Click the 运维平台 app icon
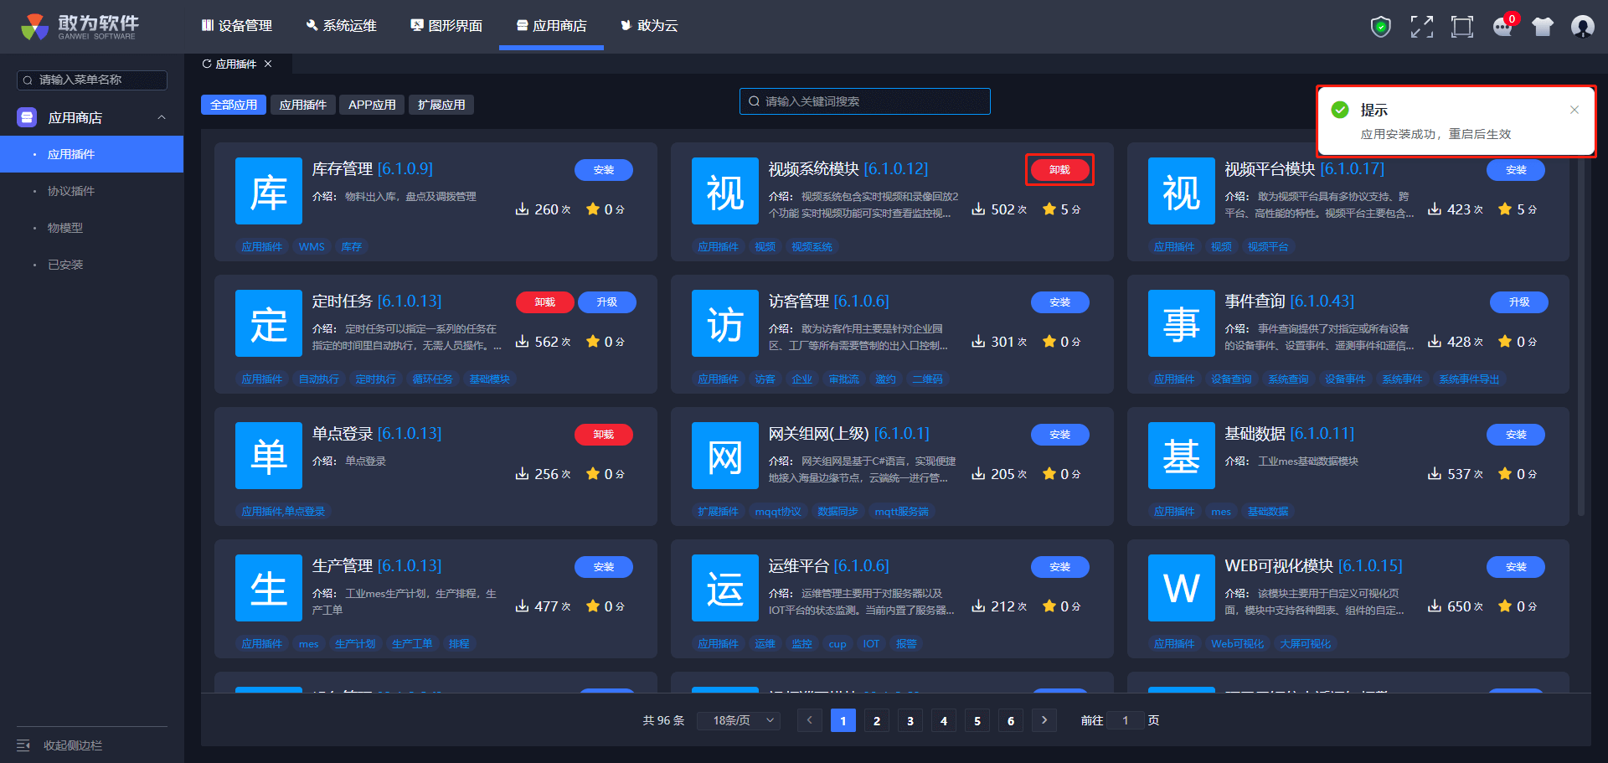 tap(725, 588)
